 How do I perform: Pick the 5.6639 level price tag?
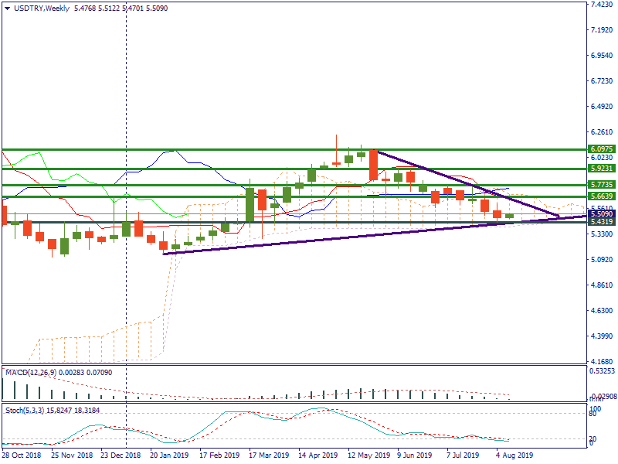click(x=601, y=196)
